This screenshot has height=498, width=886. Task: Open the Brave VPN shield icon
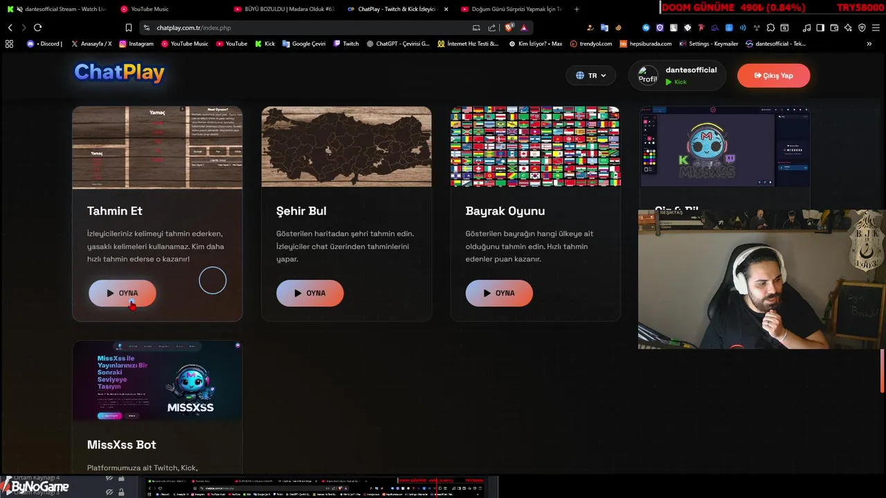pos(862,28)
